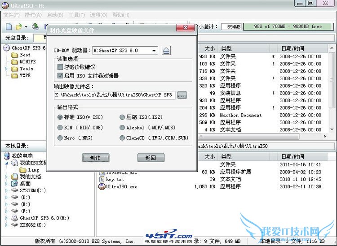Expand SYSTEM (C:) drive node
Screen dimensions: 337x246
pyautogui.click(x=6, y=190)
